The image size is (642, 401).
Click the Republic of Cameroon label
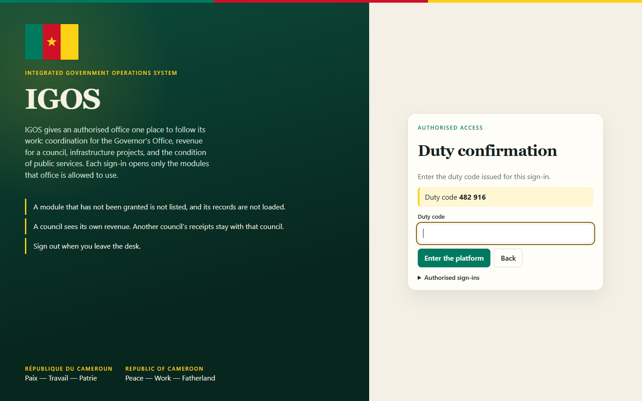tap(164, 369)
